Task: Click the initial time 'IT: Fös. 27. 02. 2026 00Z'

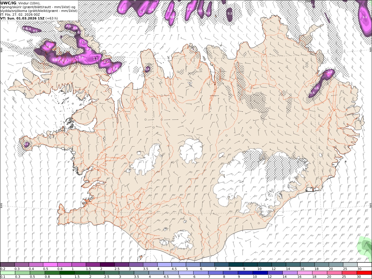Action: (x=20, y=14)
